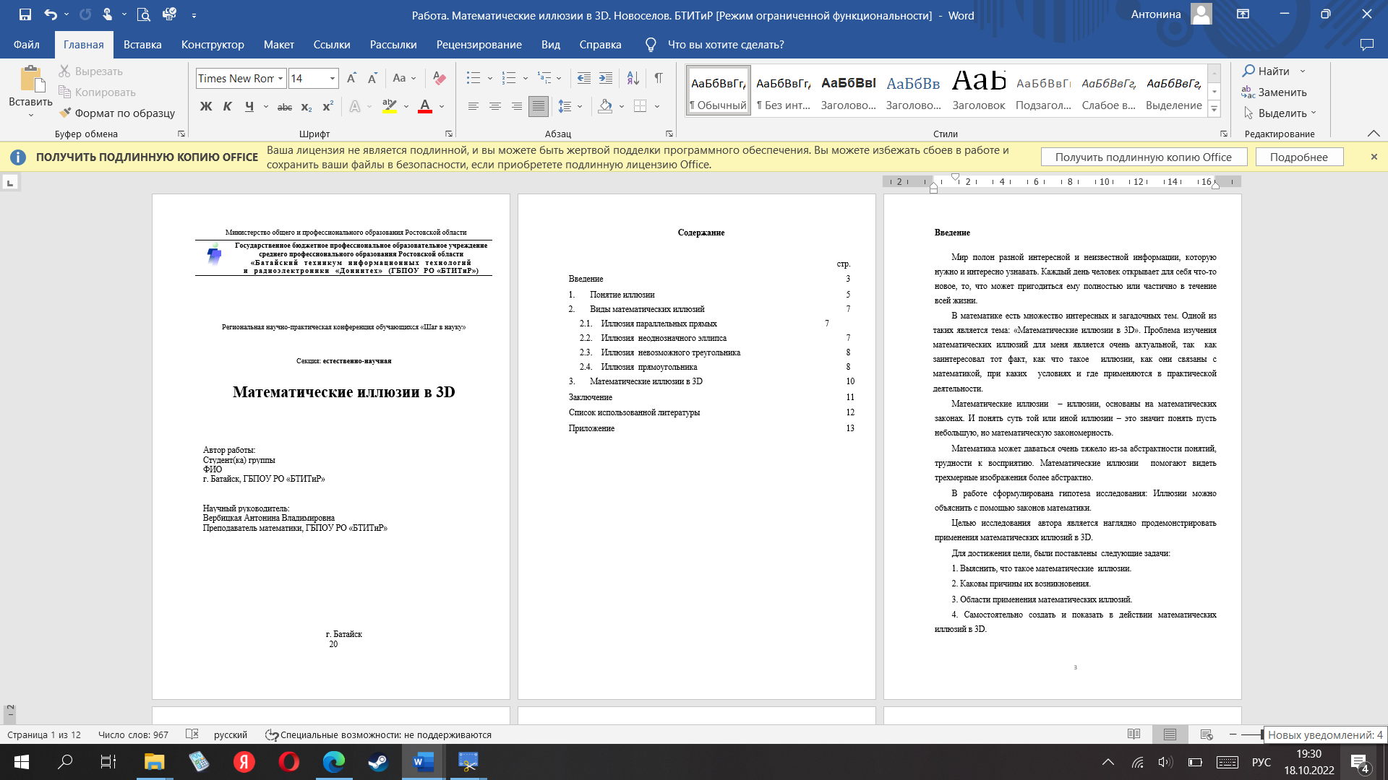Click the Что вы хотите сделать search field
1388x780 pixels.
(x=726, y=45)
